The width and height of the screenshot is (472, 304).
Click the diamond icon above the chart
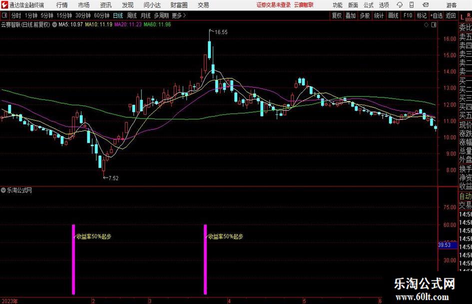[426, 24]
